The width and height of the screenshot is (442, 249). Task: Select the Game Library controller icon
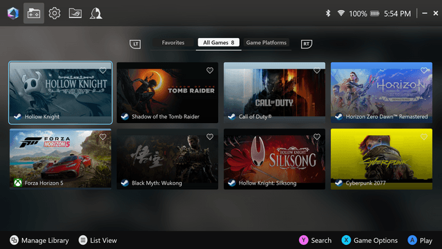click(34, 13)
